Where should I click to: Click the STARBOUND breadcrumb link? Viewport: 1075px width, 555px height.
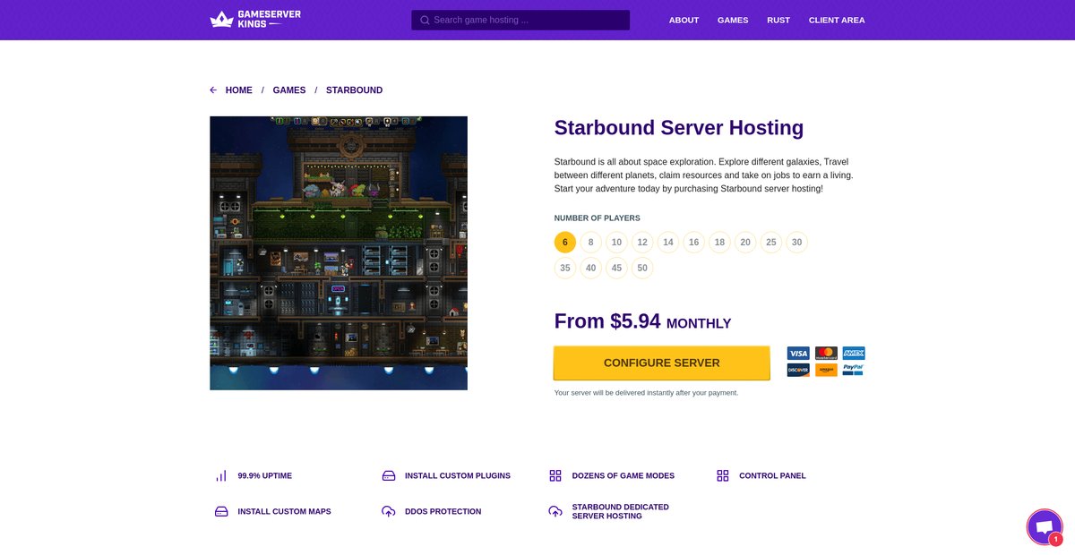pyautogui.click(x=354, y=90)
